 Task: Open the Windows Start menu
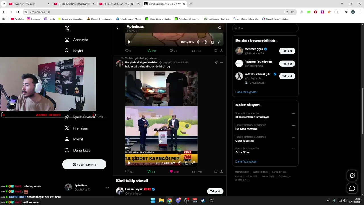coord(153,200)
